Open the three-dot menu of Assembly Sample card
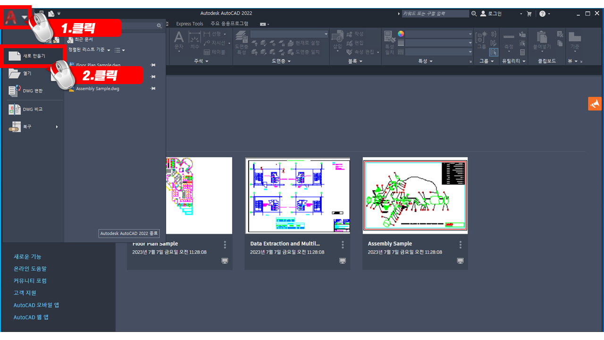The width and height of the screenshot is (604, 340). tap(461, 245)
